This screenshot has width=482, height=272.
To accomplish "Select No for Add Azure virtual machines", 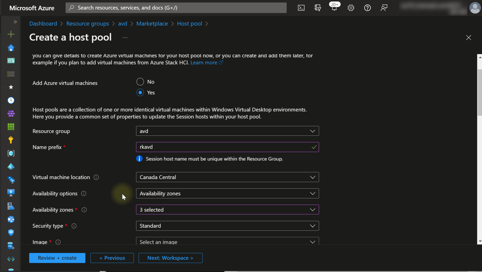I will (140, 82).
